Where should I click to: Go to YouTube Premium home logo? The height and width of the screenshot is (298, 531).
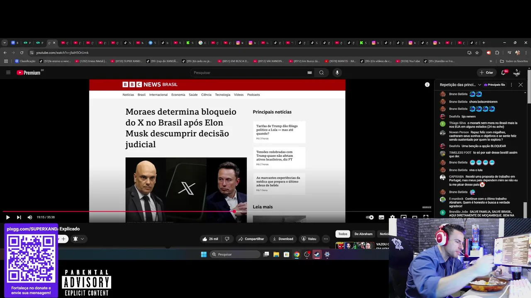pyautogui.click(x=29, y=72)
